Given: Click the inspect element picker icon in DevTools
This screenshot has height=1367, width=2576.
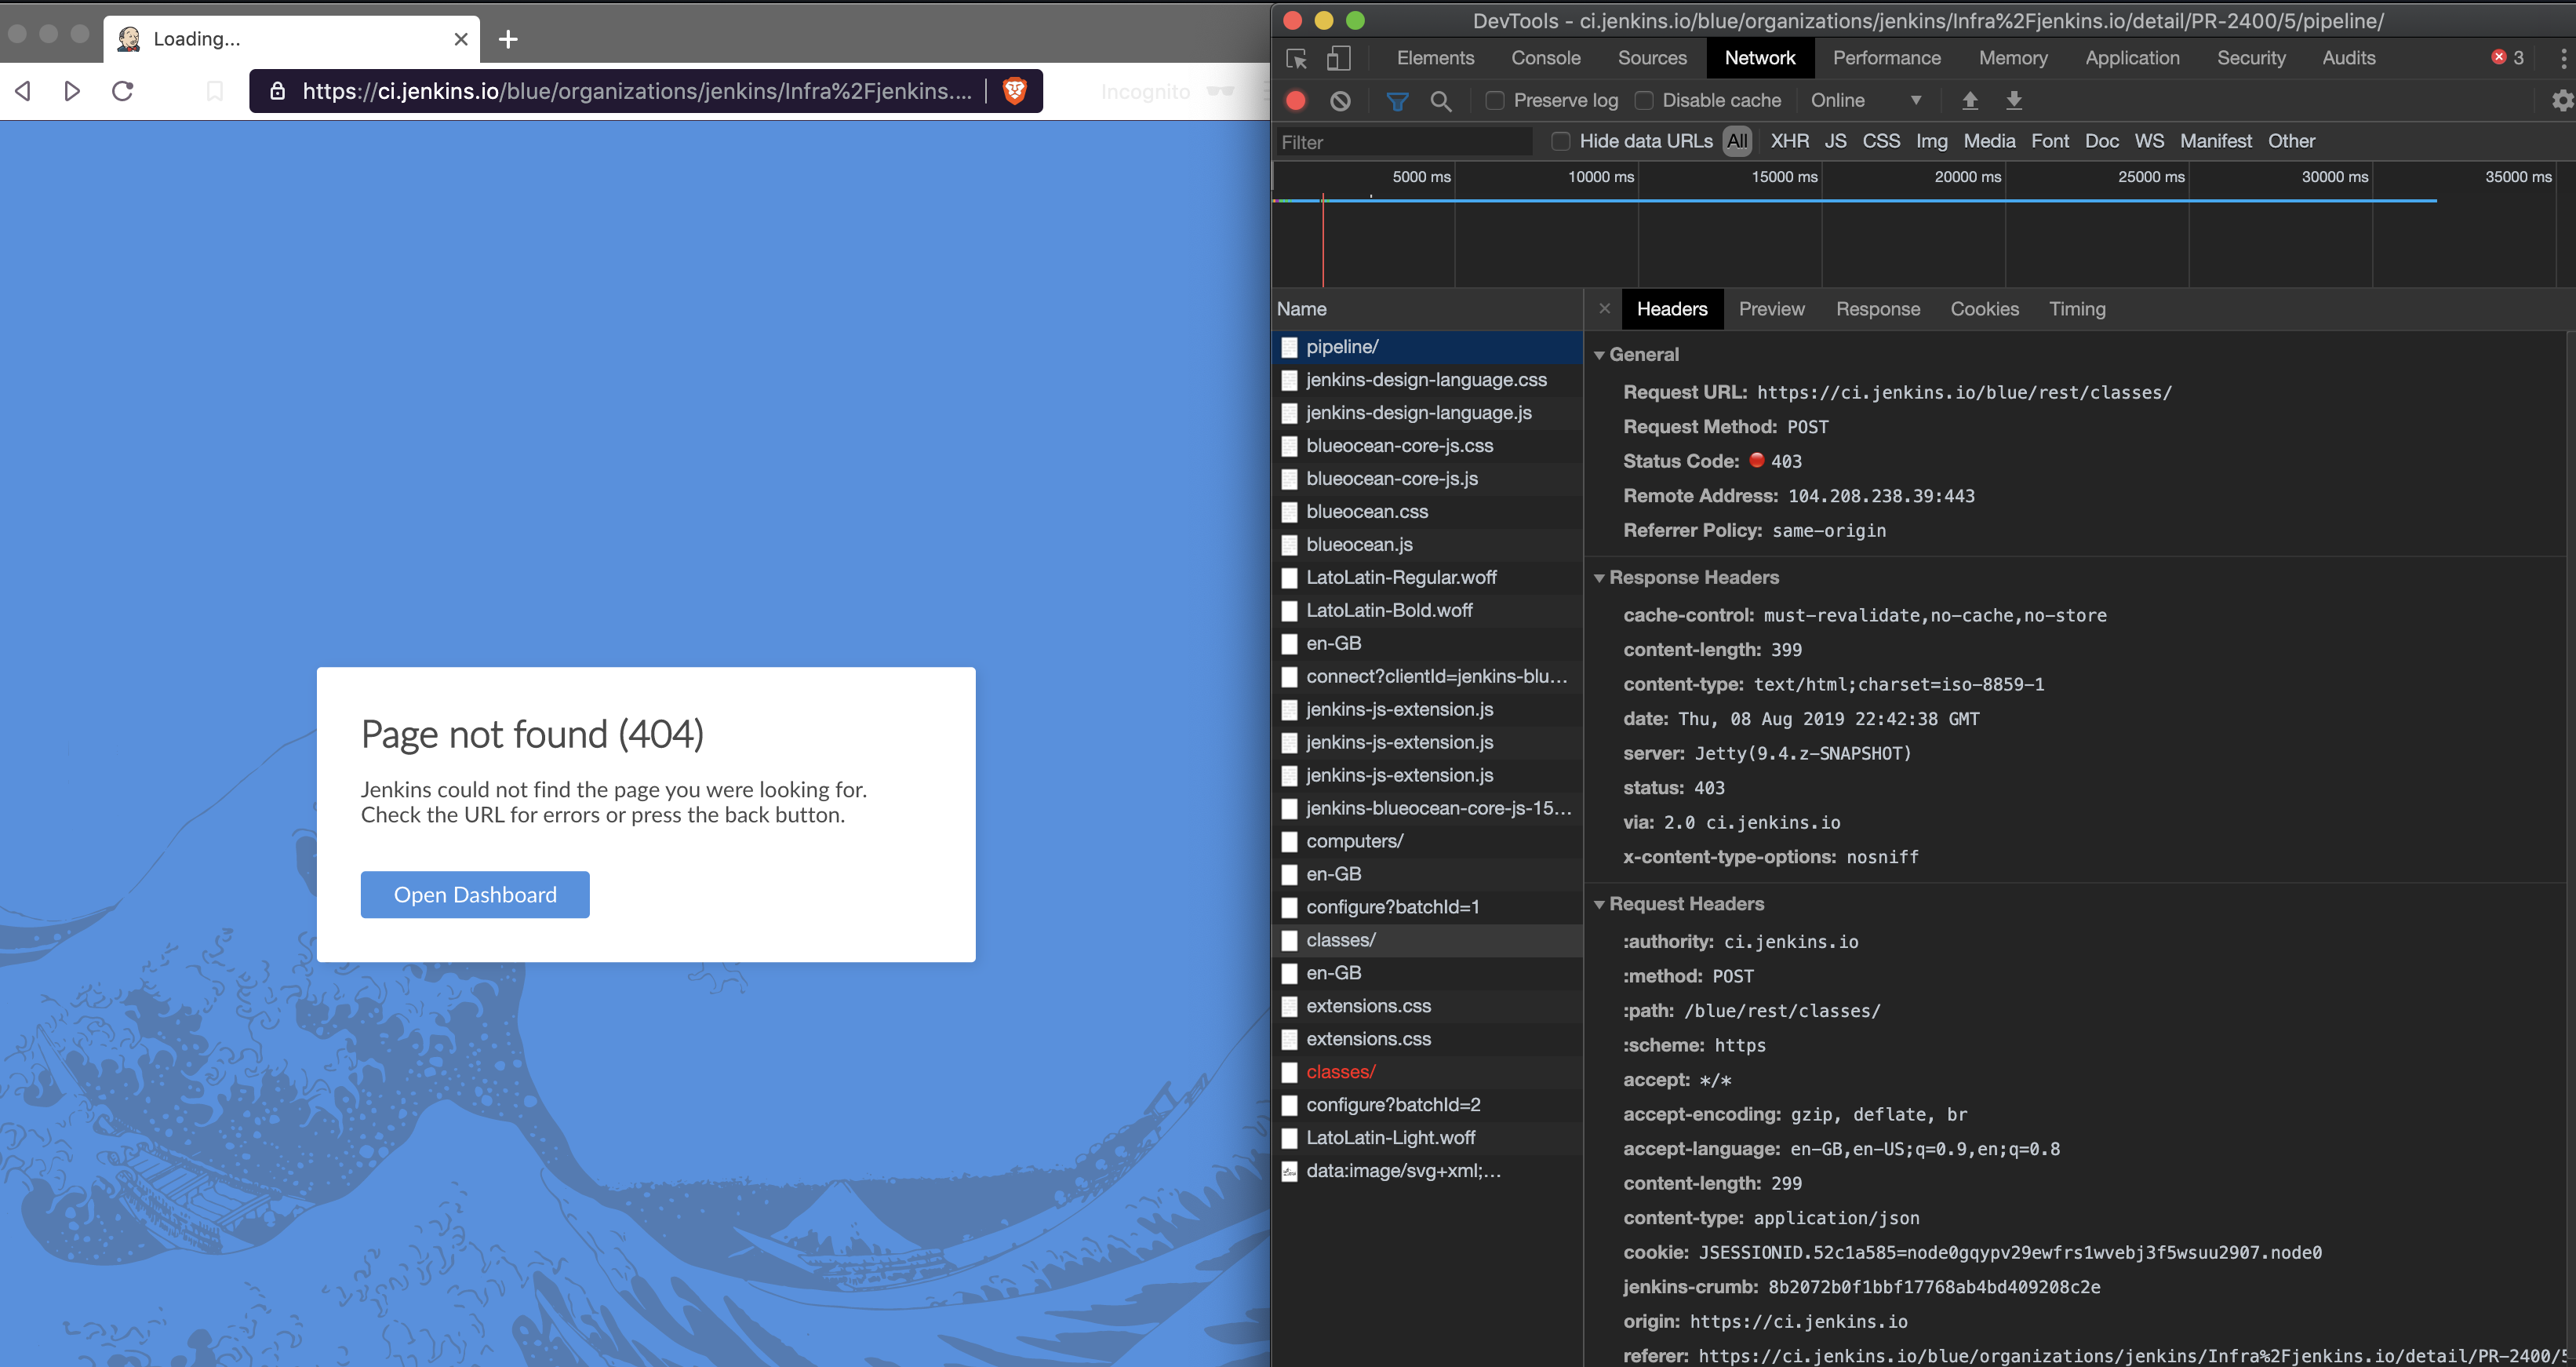Looking at the screenshot, I should [1297, 58].
